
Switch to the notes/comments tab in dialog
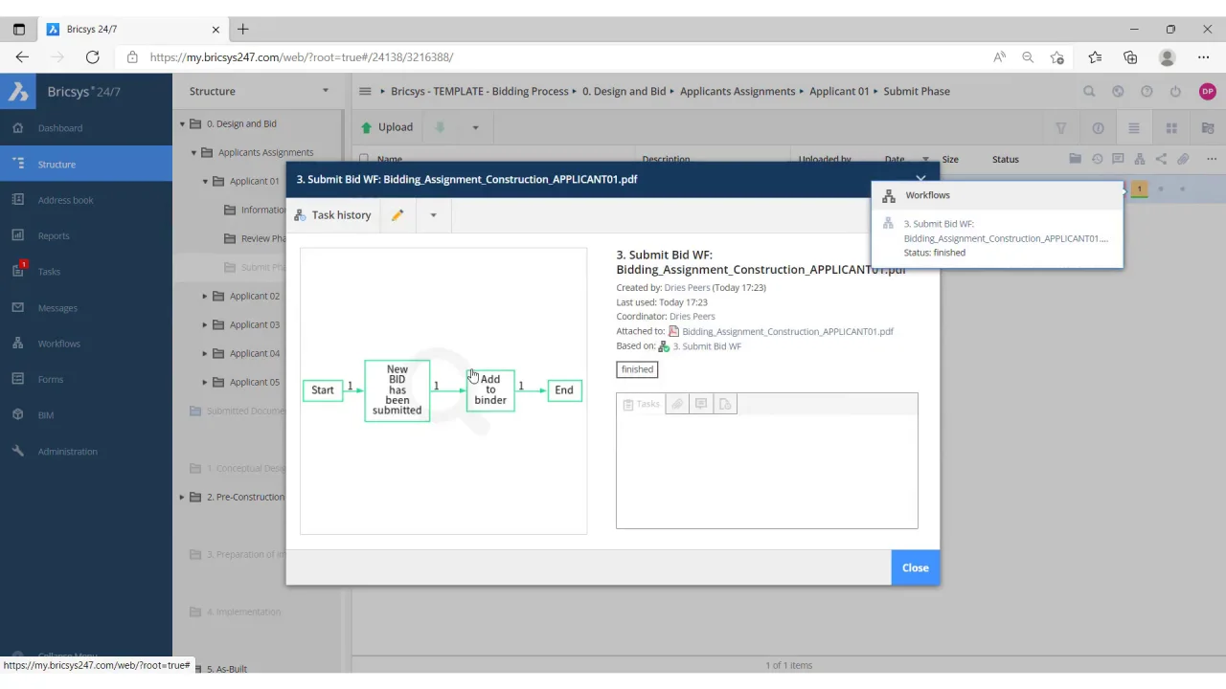pos(701,404)
